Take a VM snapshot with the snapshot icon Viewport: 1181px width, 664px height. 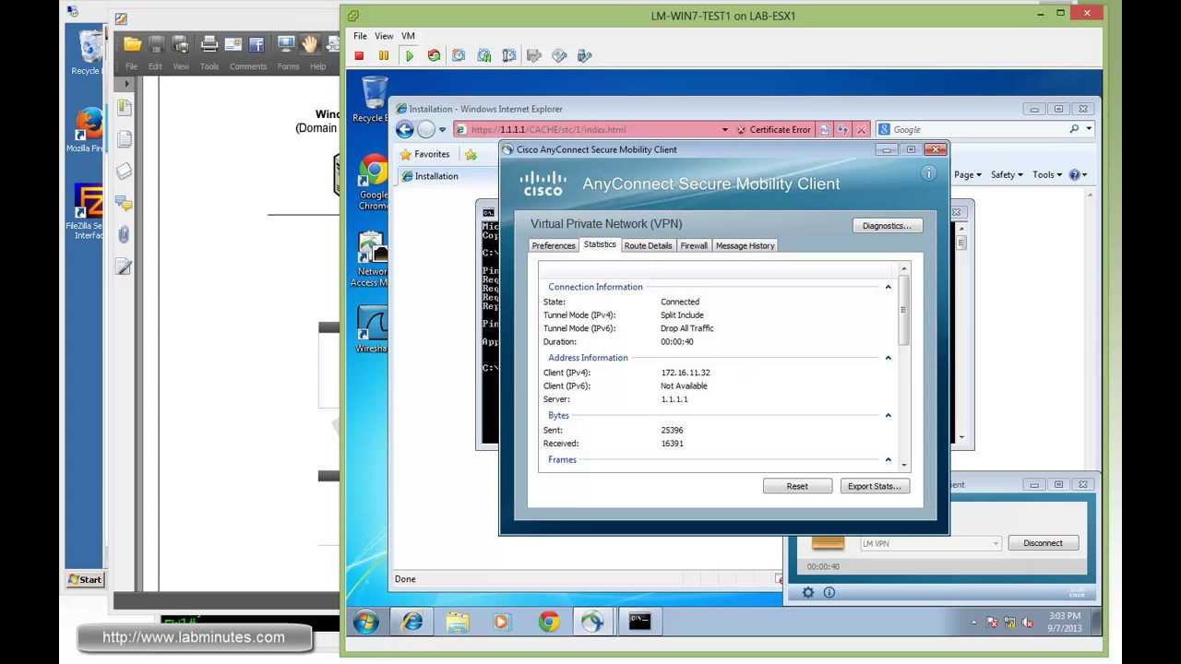[x=459, y=55]
